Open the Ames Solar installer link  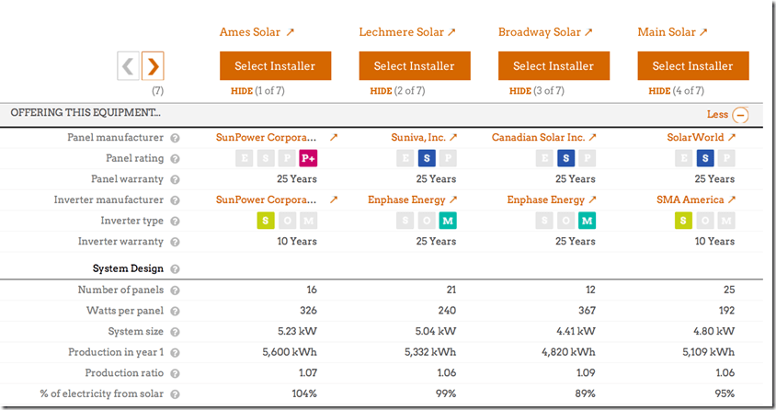click(257, 32)
